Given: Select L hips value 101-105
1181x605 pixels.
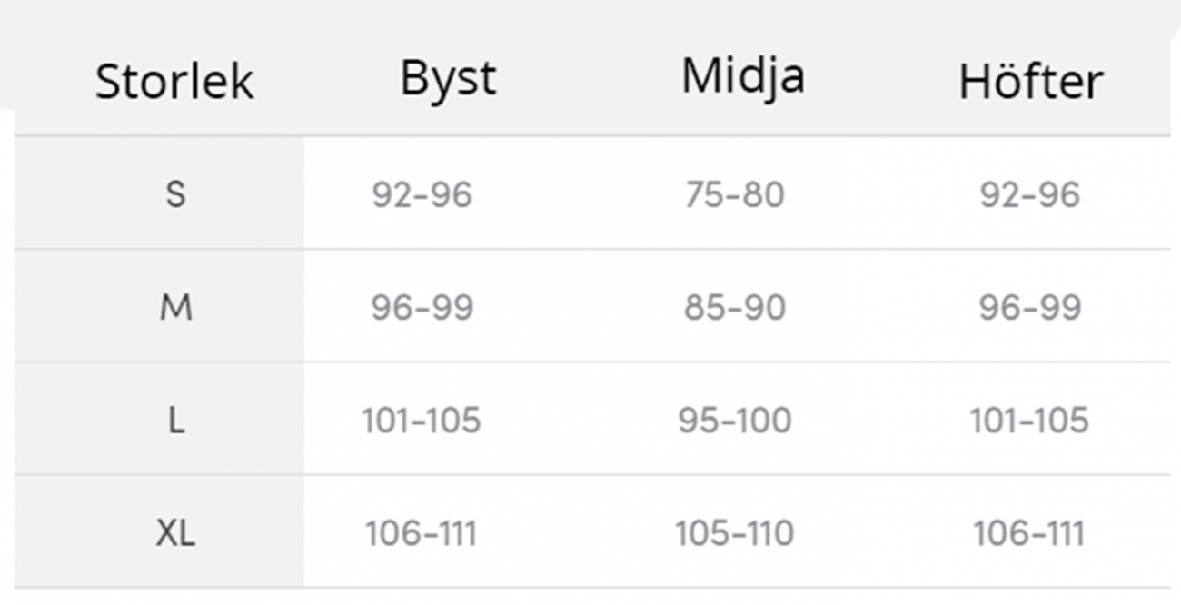Looking at the screenshot, I should 1028,421.
